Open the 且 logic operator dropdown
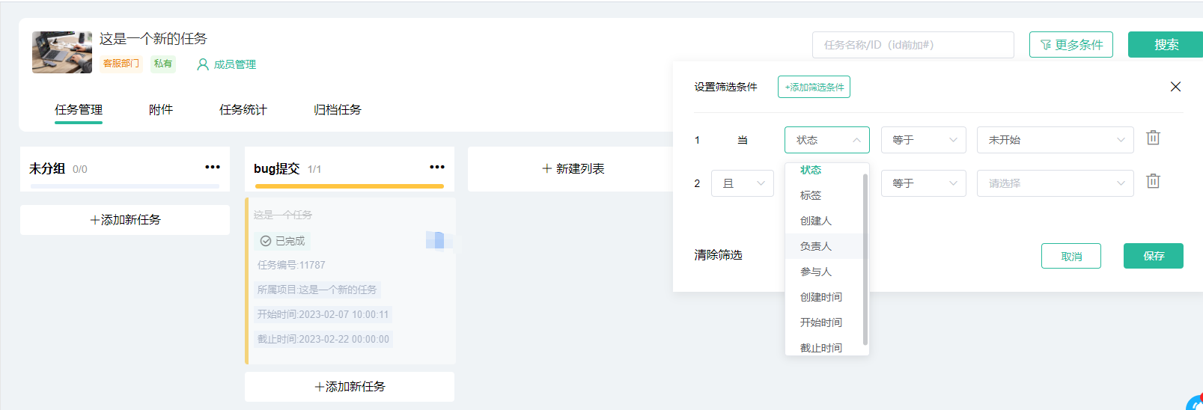 [742, 183]
